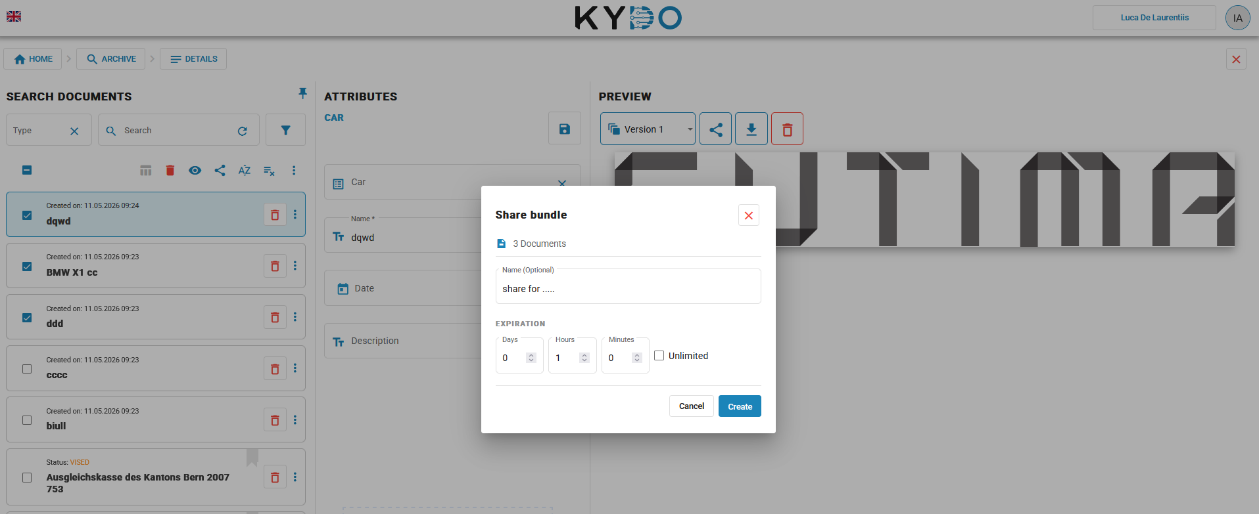Image resolution: width=1259 pixels, height=514 pixels.
Task: Focus the share Name (Optional) field
Action: (628, 286)
